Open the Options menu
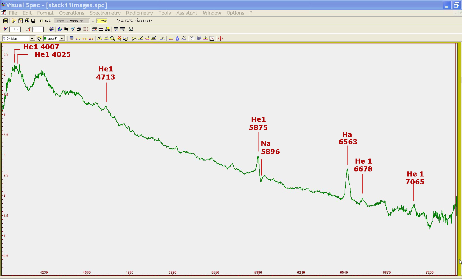The width and height of the screenshot is (462, 279). pos(235,13)
